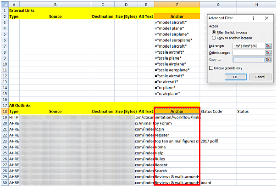Select the 'HTTP' type cell in row 19
This screenshot has height=187, width=277.
14,117
